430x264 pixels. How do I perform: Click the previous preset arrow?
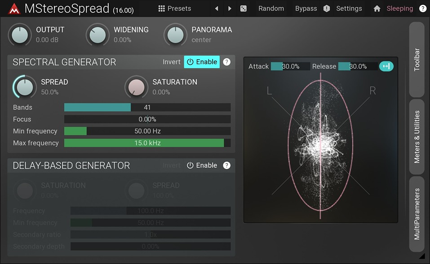click(x=216, y=8)
